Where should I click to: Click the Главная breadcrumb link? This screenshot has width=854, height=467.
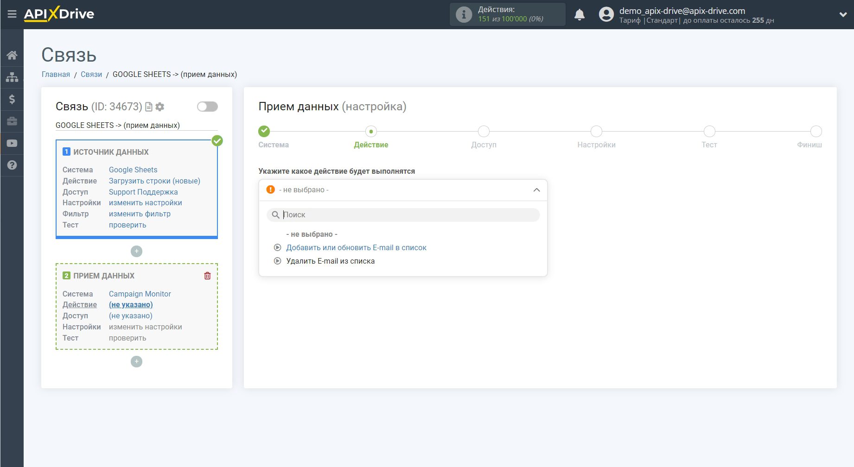tap(56, 75)
